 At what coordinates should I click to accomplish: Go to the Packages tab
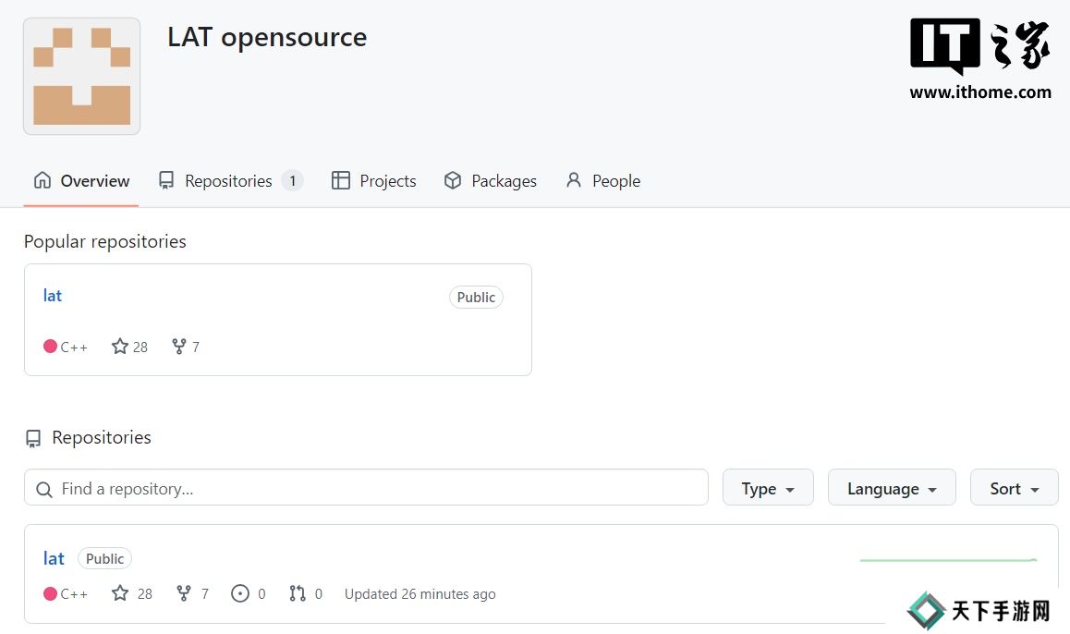coord(491,181)
